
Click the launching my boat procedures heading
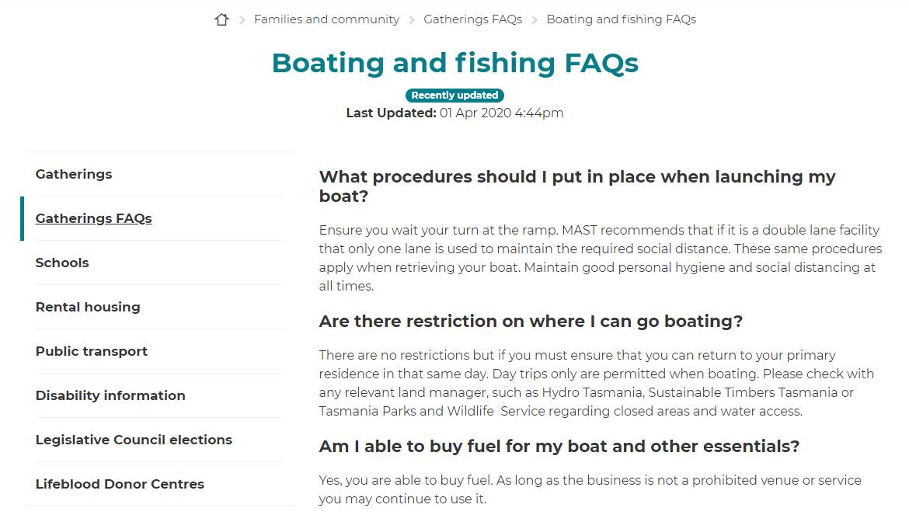[576, 186]
